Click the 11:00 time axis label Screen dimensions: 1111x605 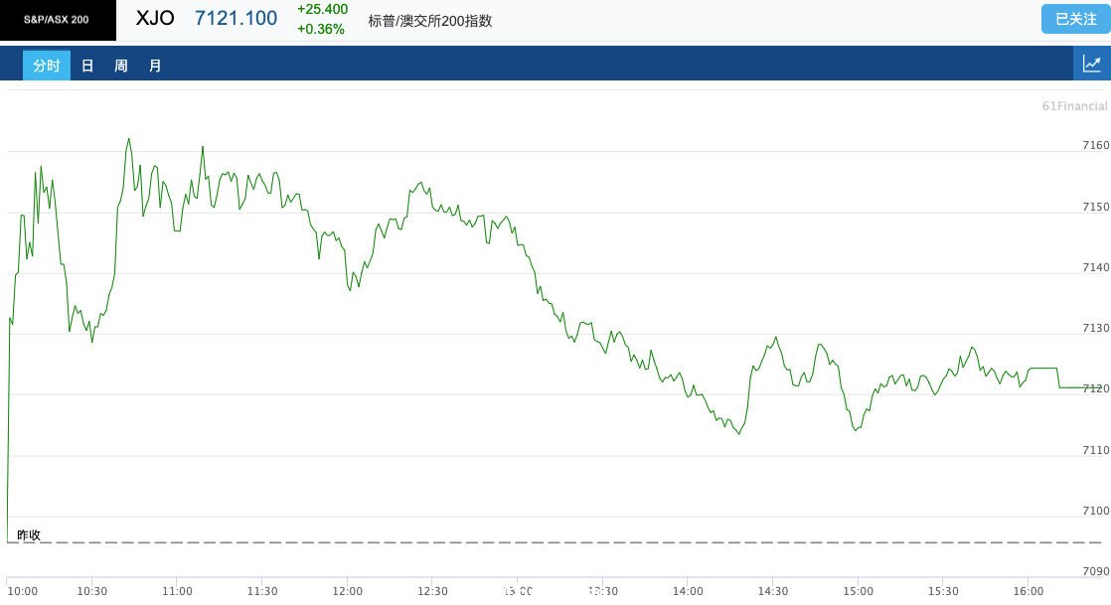(x=177, y=591)
